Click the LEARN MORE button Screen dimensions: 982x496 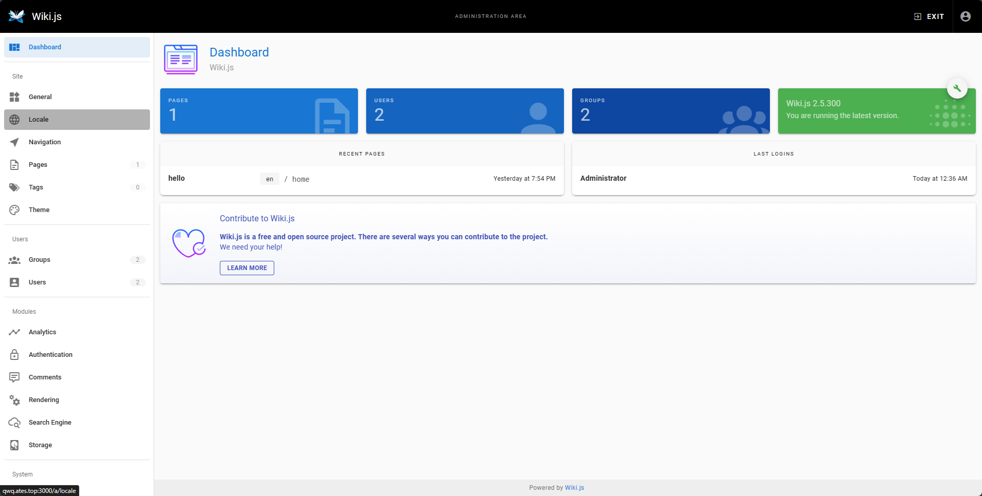pos(247,268)
